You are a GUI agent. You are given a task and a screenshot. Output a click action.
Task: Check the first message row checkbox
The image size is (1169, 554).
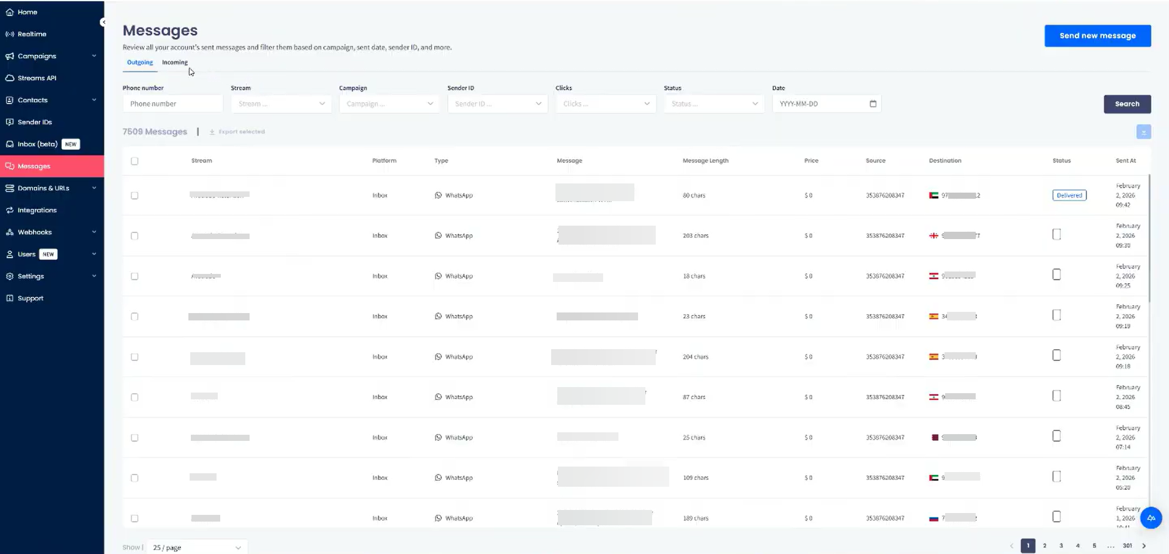pos(135,196)
